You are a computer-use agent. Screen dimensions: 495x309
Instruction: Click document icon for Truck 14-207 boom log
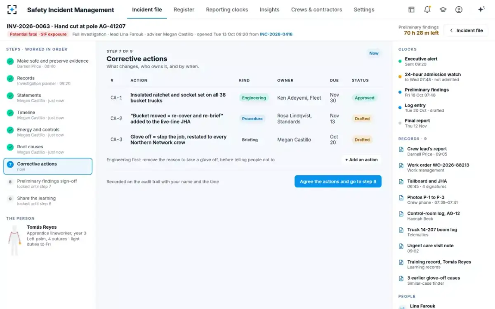point(401,230)
